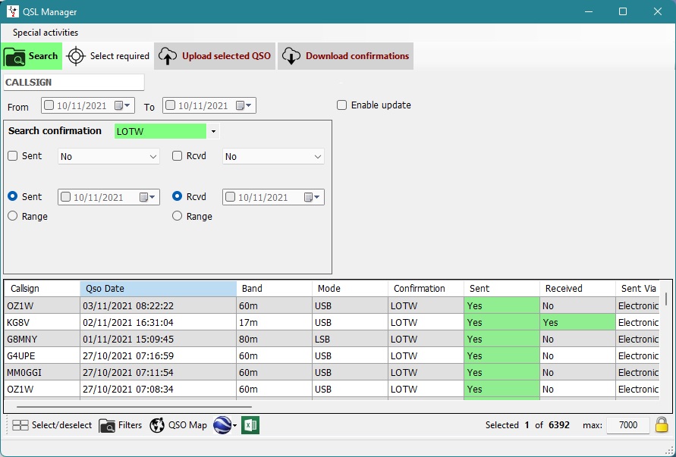This screenshot has width=676, height=457.
Task: Sort by the Band column header
Action: point(274,289)
